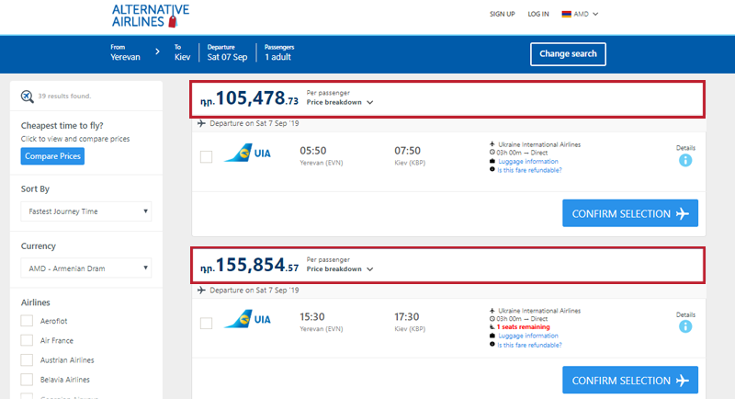
Task: Tick the Air France airline filter
Action: (x=27, y=340)
